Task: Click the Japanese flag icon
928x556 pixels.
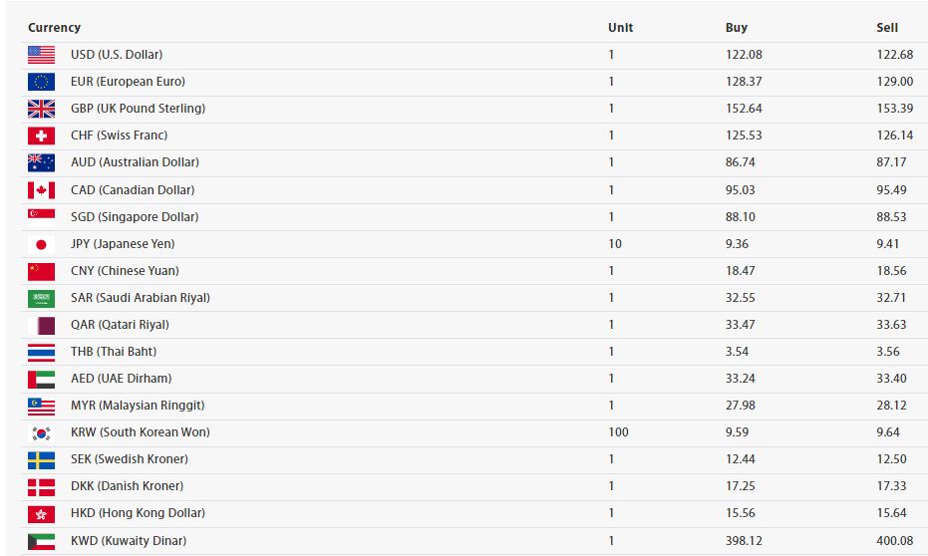Action: coord(42,244)
